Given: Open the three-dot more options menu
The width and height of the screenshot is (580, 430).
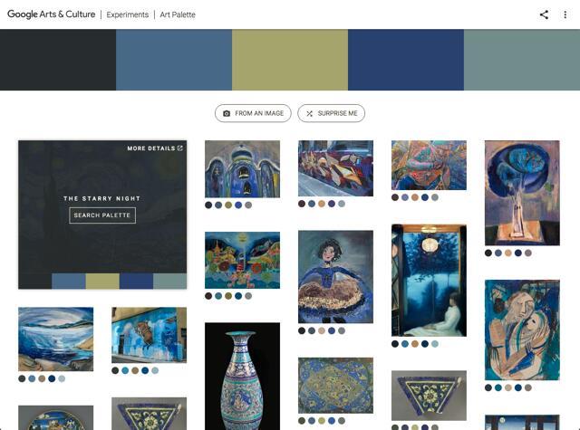Looking at the screenshot, I should 565,14.
